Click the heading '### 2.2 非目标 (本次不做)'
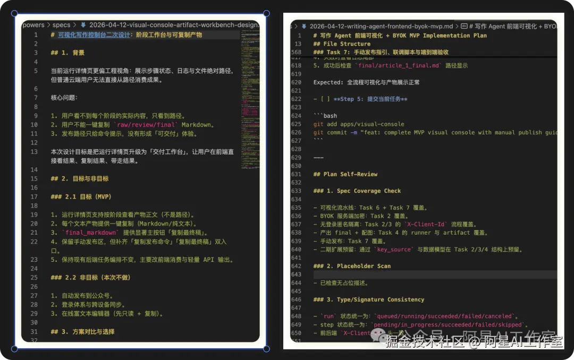 [91, 277]
